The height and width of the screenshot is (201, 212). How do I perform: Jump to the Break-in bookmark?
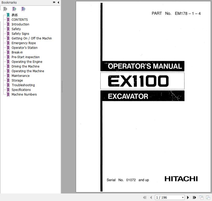pos(17,52)
